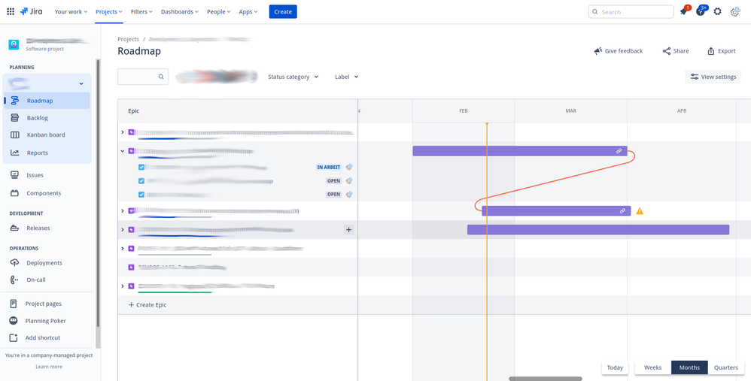The width and height of the screenshot is (751, 381).
Task: Open the Label filter dropdown
Action: [x=347, y=77]
